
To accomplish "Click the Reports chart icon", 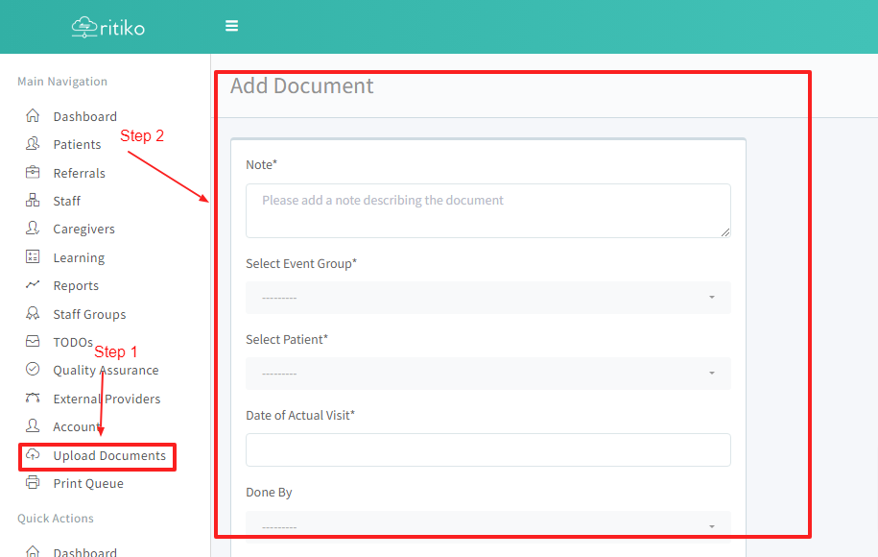I will (33, 285).
